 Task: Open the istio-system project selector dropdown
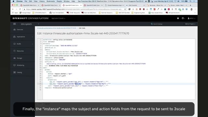pos(30,24)
